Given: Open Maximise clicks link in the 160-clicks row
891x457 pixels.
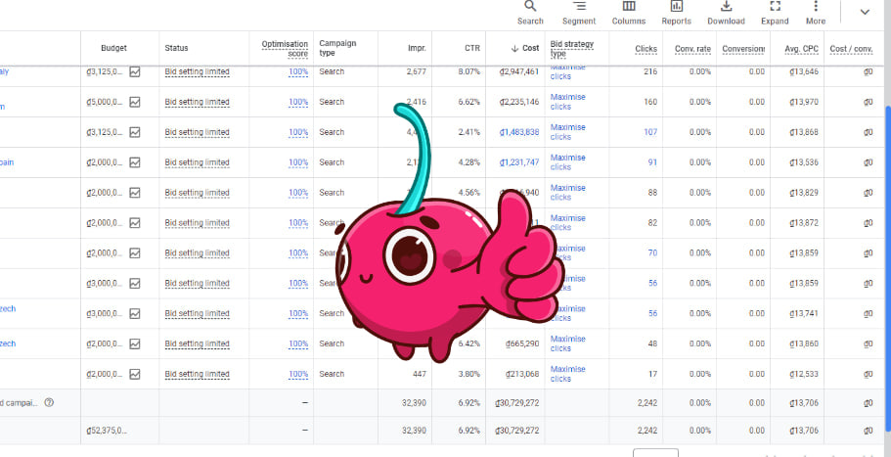Looking at the screenshot, I should coord(567,102).
